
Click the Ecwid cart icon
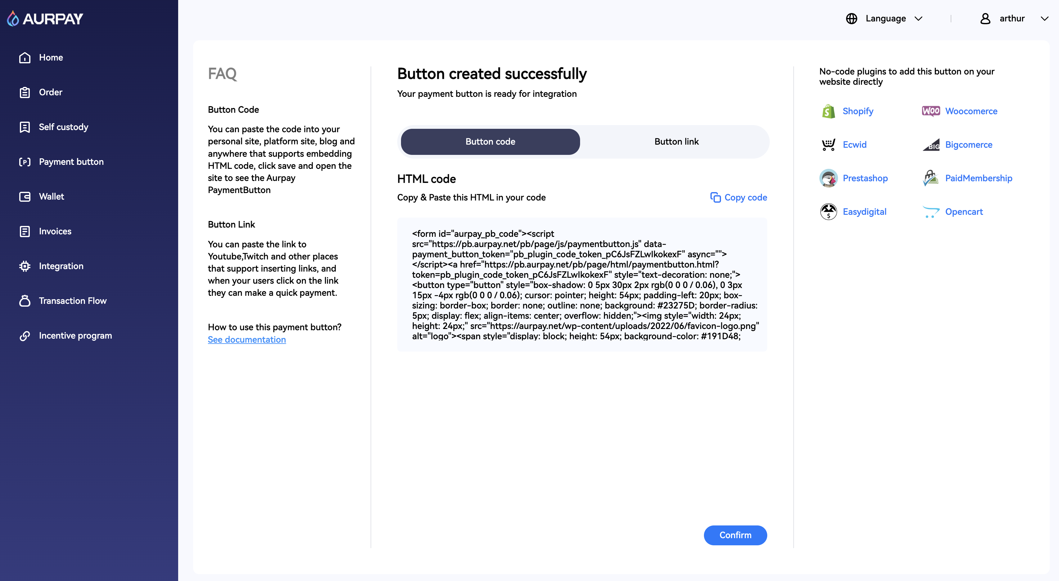point(828,145)
